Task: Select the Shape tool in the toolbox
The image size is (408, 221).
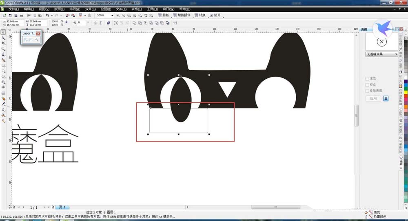Action: pos(3,38)
